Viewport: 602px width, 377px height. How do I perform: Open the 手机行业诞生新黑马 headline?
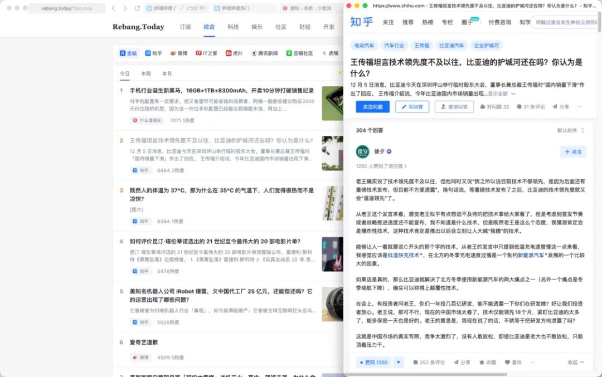click(x=222, y=91)
